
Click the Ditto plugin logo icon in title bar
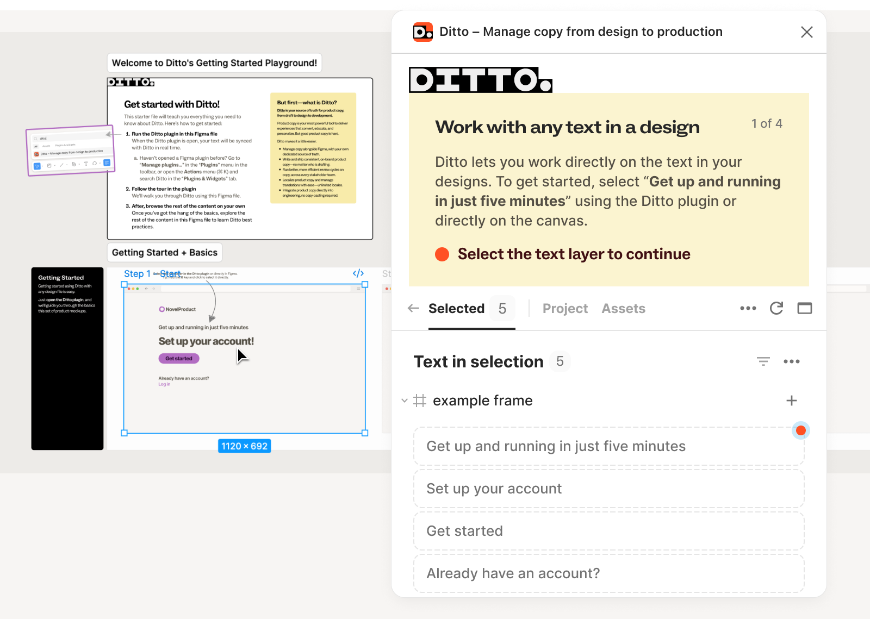click(422, 32)
